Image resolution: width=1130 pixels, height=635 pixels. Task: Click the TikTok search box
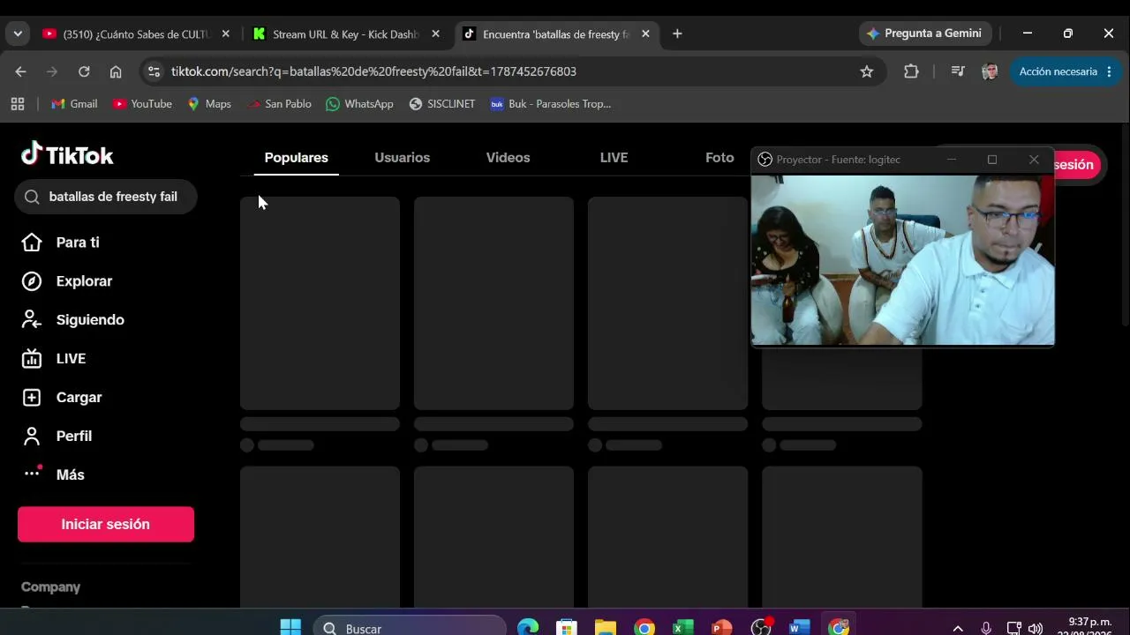[106, 197]
